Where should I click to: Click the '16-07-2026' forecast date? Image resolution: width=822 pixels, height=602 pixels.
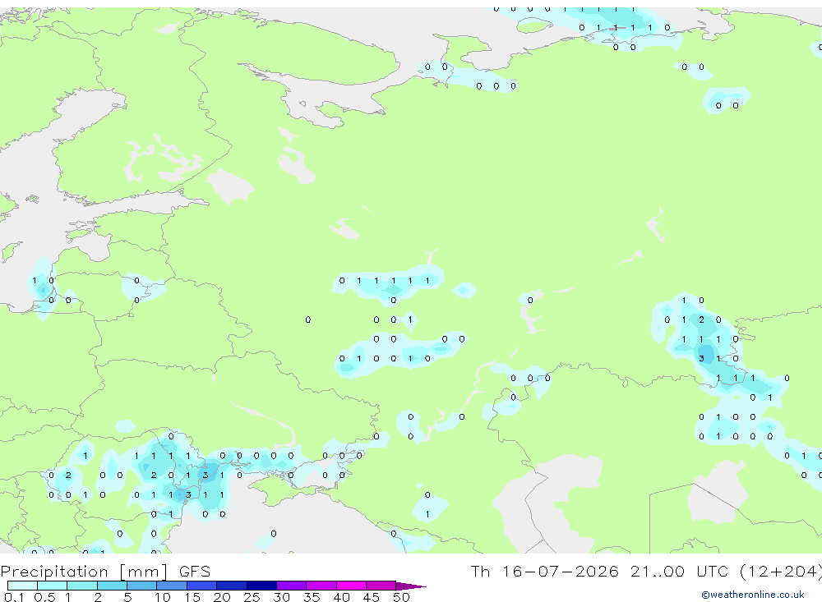561,571
